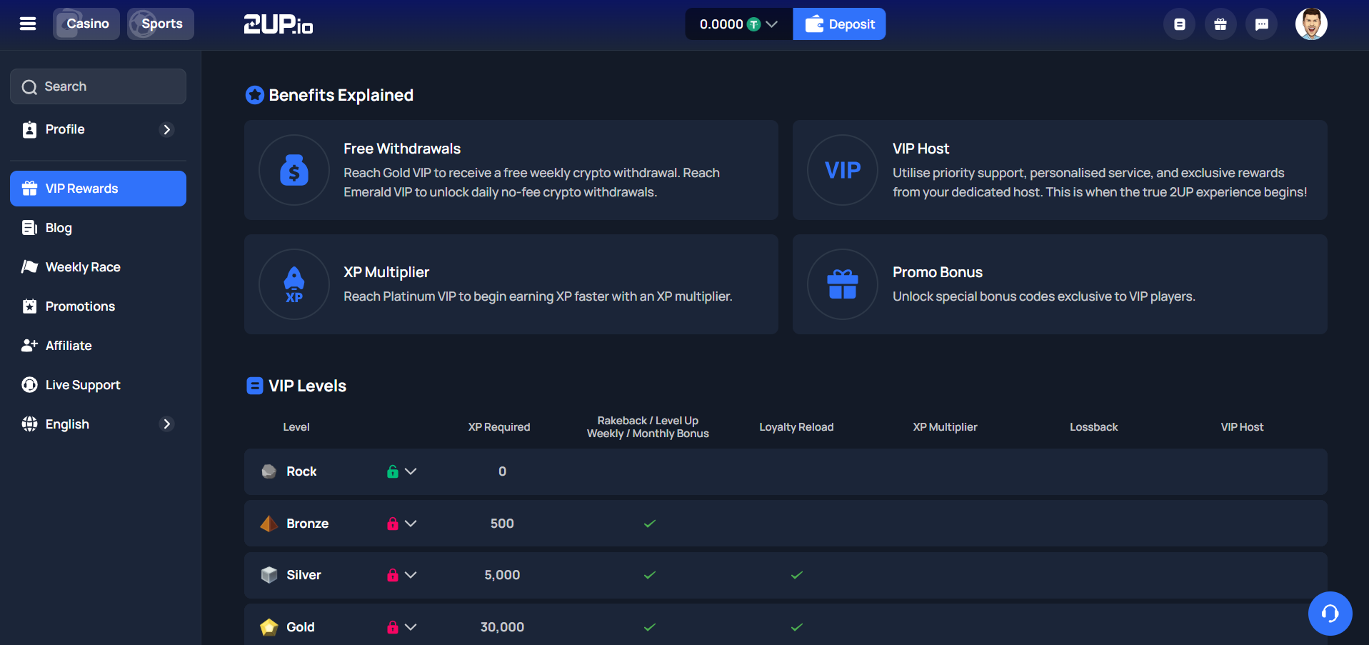Expand the Silver level row chevron
Screen dimensions: 1369x645
411,575
